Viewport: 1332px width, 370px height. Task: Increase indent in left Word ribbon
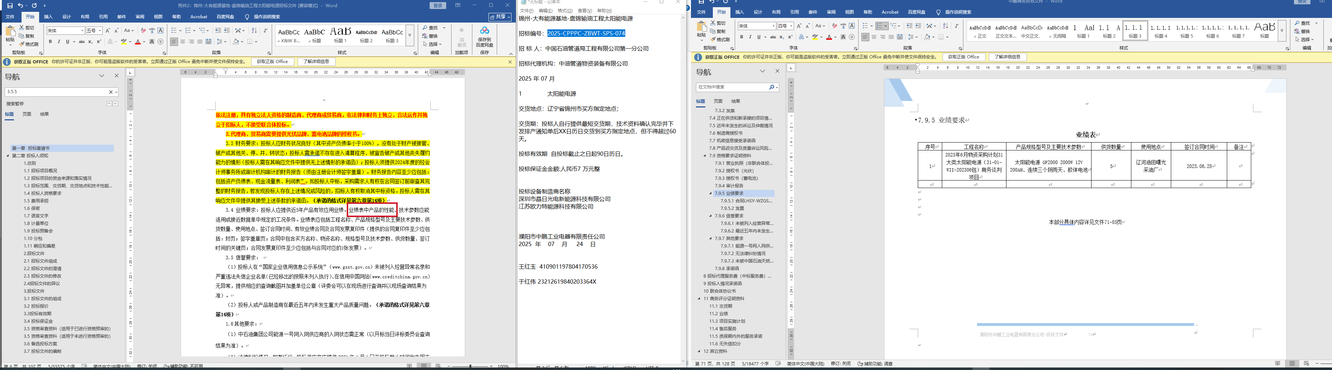[x=228, y=31]
